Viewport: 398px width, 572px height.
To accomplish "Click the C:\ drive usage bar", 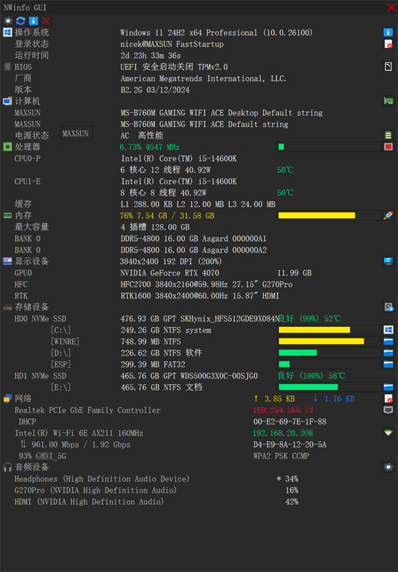I will [329, 330].
